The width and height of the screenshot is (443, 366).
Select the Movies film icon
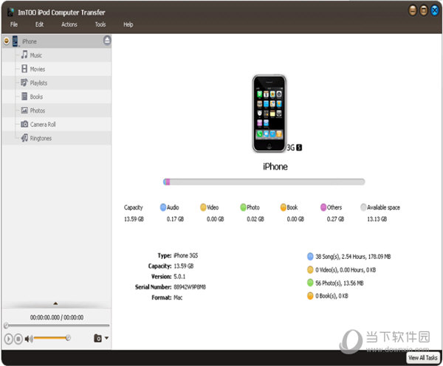(x=24, y=69)
